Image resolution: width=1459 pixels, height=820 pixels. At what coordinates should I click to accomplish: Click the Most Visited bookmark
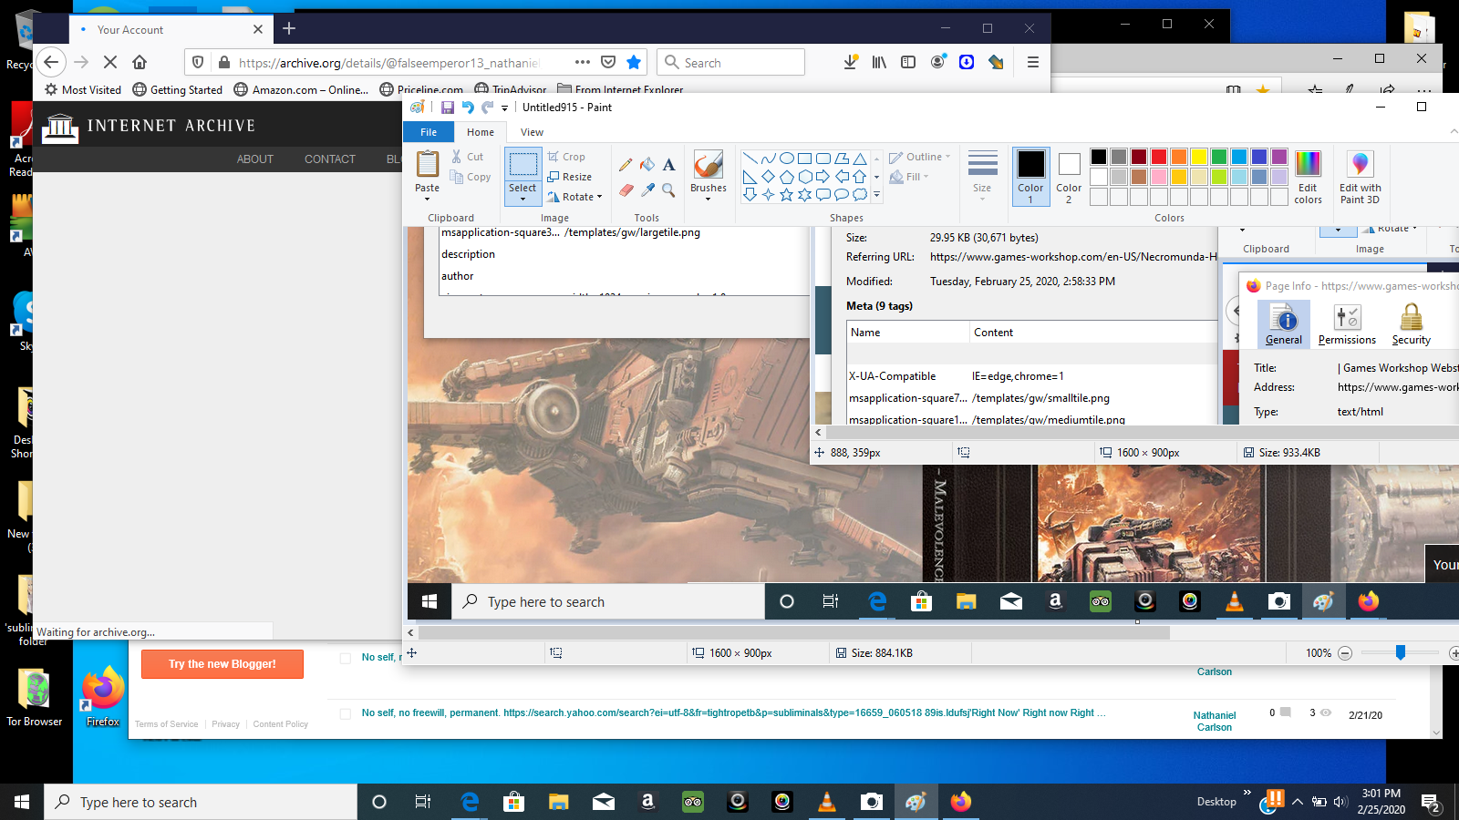coord(83,89)
